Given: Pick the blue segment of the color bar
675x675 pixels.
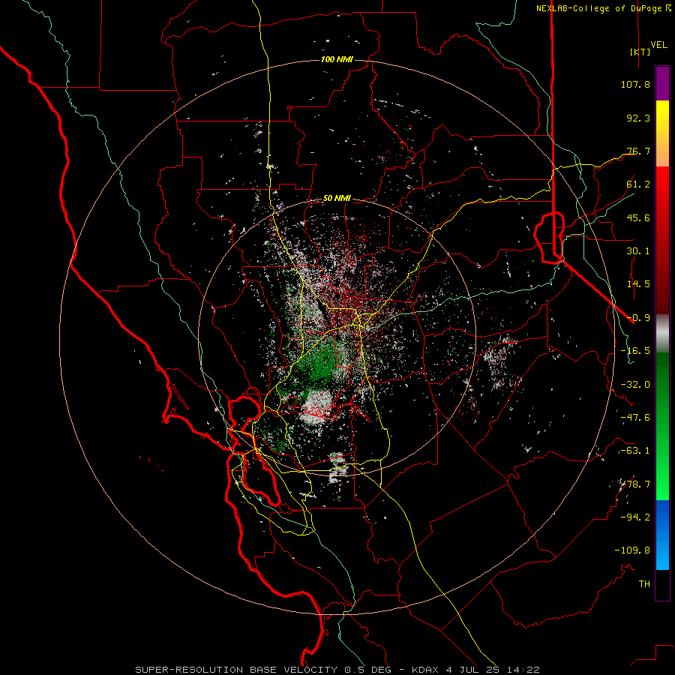Looking at the screenshot, I should (x=662, y=535).
